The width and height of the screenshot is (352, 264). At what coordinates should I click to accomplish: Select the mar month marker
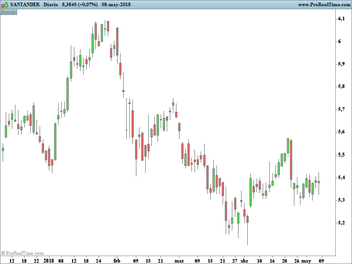point(179,260)
